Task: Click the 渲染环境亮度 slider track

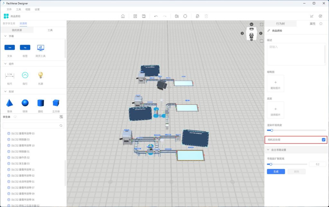Action: [x=296, y=130]
